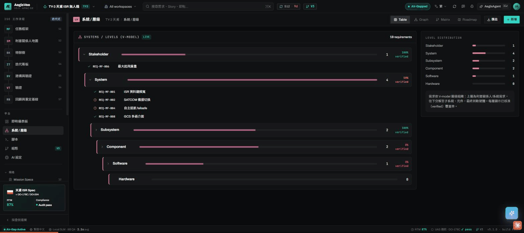Open AI 設定 page
Viewport: 524px width, 233px height.
(33, 157)
